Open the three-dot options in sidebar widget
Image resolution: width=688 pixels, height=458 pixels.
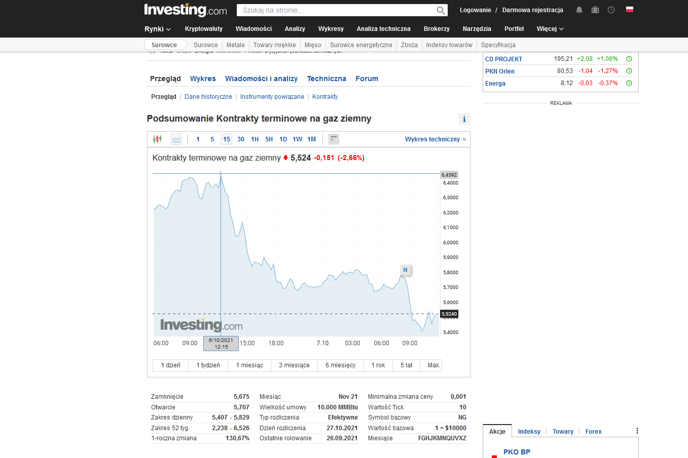click(637, 431)
